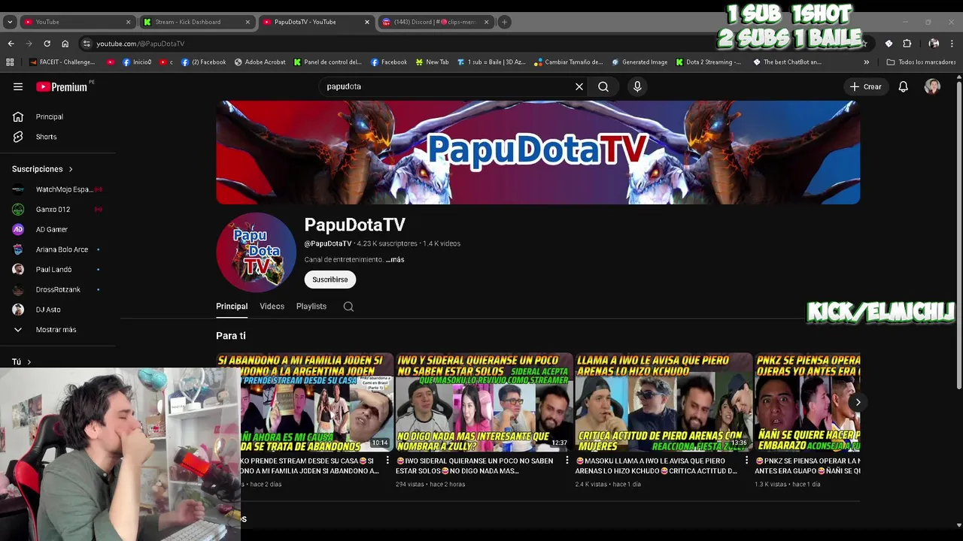The width and height of the screenshot is (963, 541).
Task: Open Todos los marcadores folder
Action: (922, 62)
